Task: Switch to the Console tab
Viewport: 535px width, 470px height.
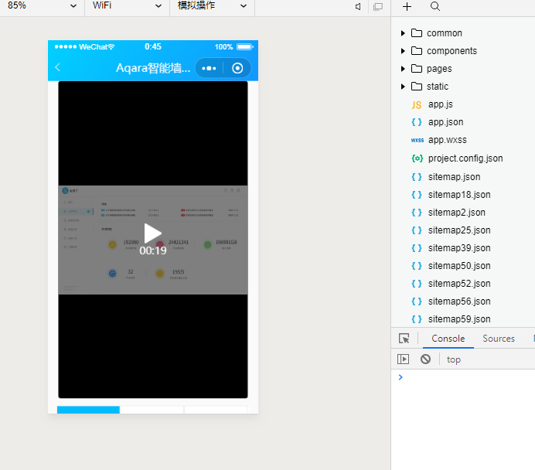Action: point(448,339)
